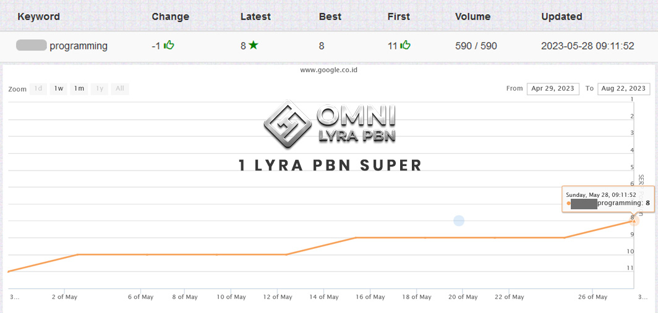Image resolution: width=658 pixels, height=313 pixels.
Task: Click the Best rank value 8
Action: pos(322,46)
